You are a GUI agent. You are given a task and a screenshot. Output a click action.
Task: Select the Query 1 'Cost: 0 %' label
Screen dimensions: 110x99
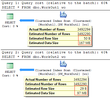coord(10,26)
